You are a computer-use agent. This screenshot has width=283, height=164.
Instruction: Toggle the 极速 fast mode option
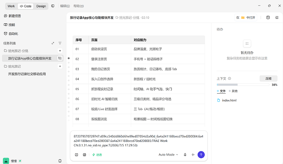pos(97,155)
